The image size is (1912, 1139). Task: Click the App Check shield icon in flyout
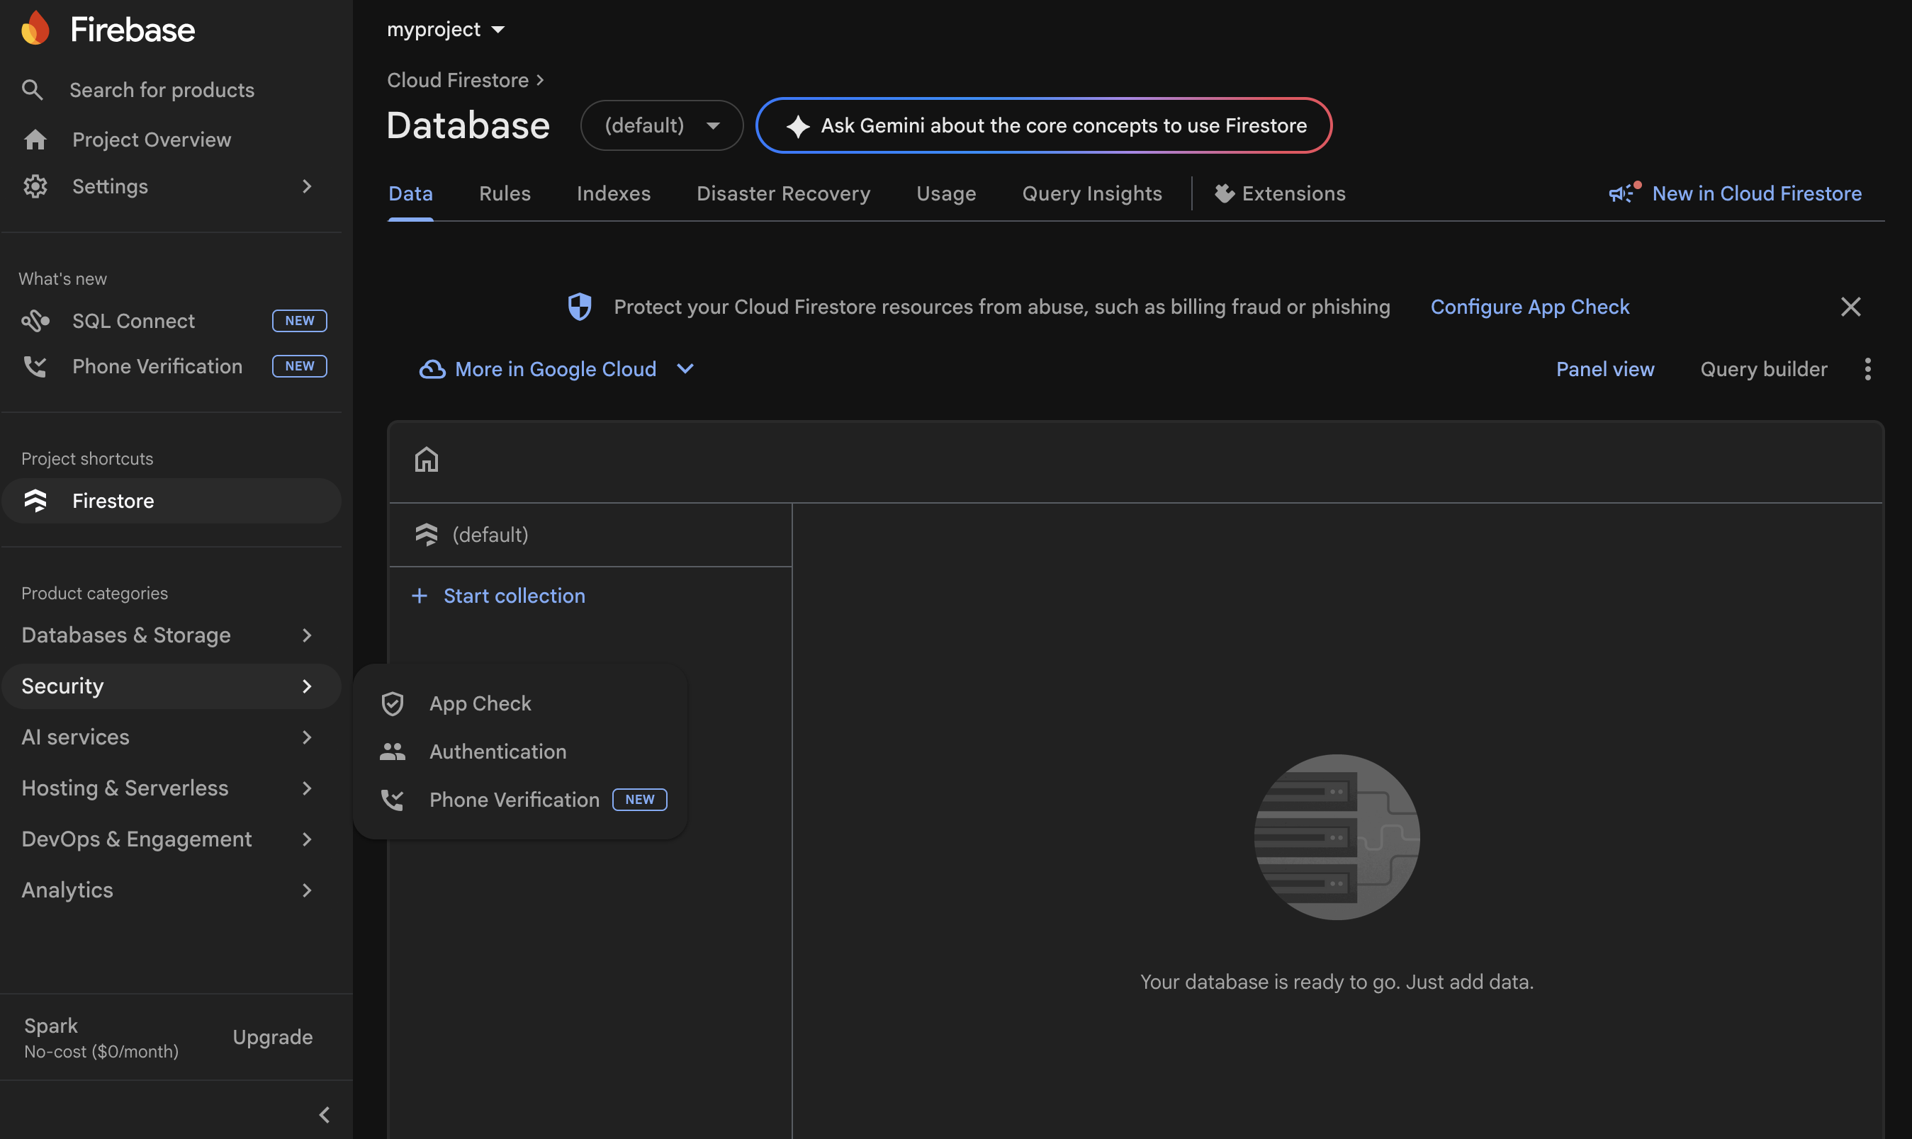[393, 704]
